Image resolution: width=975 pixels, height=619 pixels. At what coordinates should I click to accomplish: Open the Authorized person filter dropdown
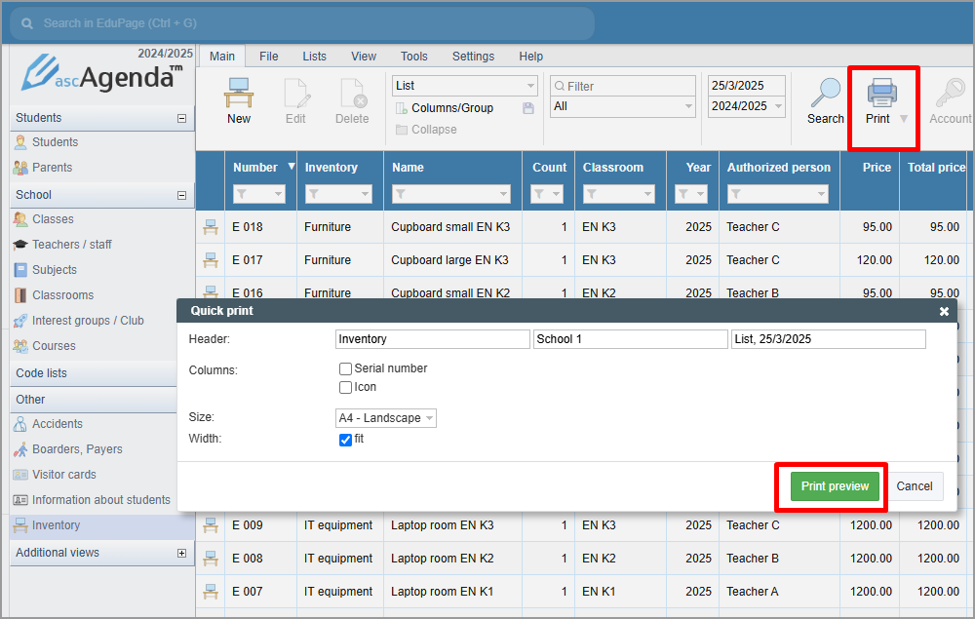778,194
